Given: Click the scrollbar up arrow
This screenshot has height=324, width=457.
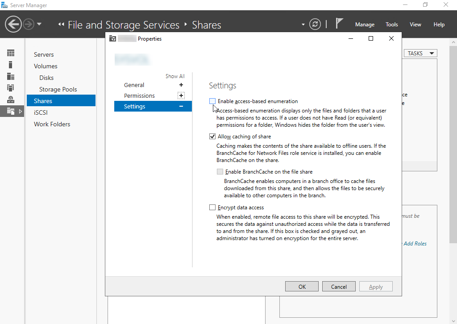Looking at the screenshot, I should [453, 42].
